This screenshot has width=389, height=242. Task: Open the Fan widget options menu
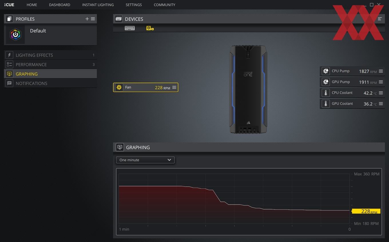tap(174, 87)
